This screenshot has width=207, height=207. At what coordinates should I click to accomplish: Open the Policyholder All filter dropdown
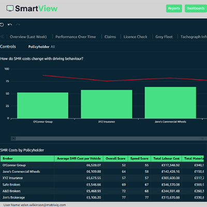click(x=41, y=47)
